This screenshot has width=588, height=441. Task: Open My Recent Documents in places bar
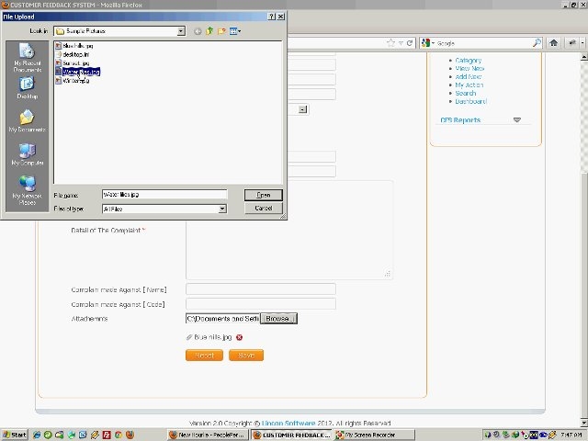(28, 58)
